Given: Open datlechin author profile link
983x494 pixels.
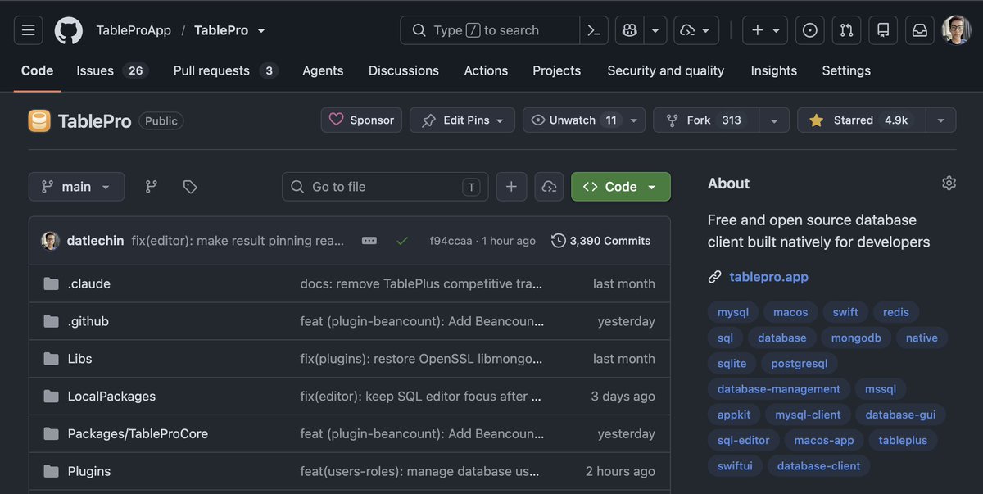Looking at the screenshot, I should pos(94,241).
